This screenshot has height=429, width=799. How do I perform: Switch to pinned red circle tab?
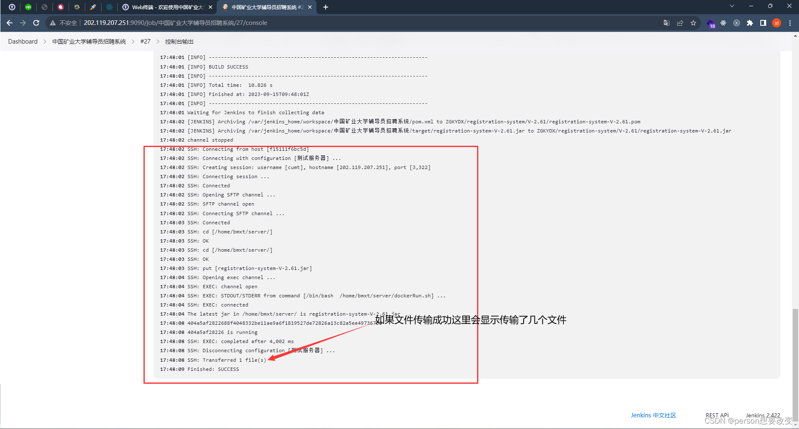61,7
